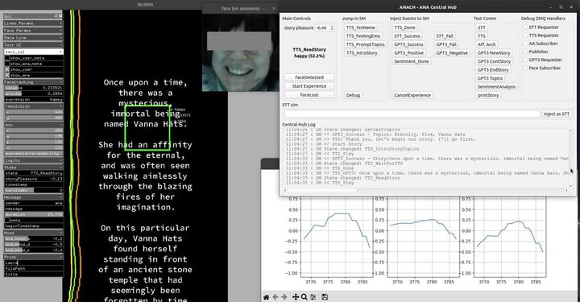Screen dimensions: 580x302
Task: Enable the TTS Requester checkbox
Action: (525, 35)
